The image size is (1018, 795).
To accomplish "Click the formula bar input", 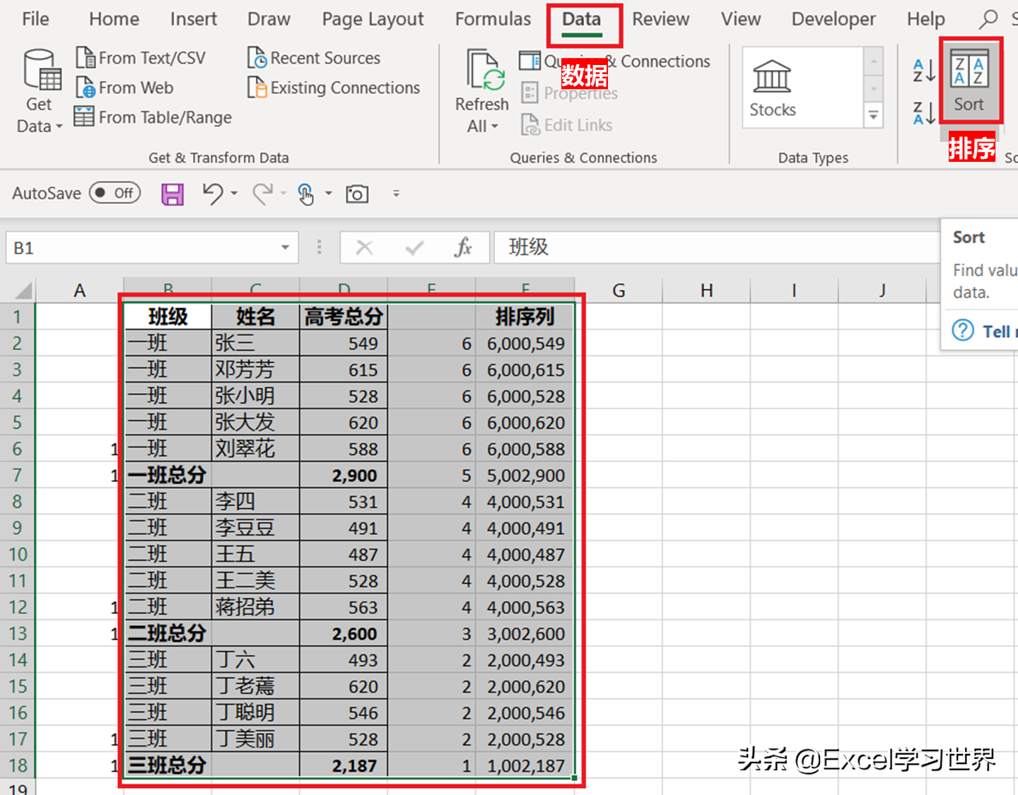I will point(716,247).
